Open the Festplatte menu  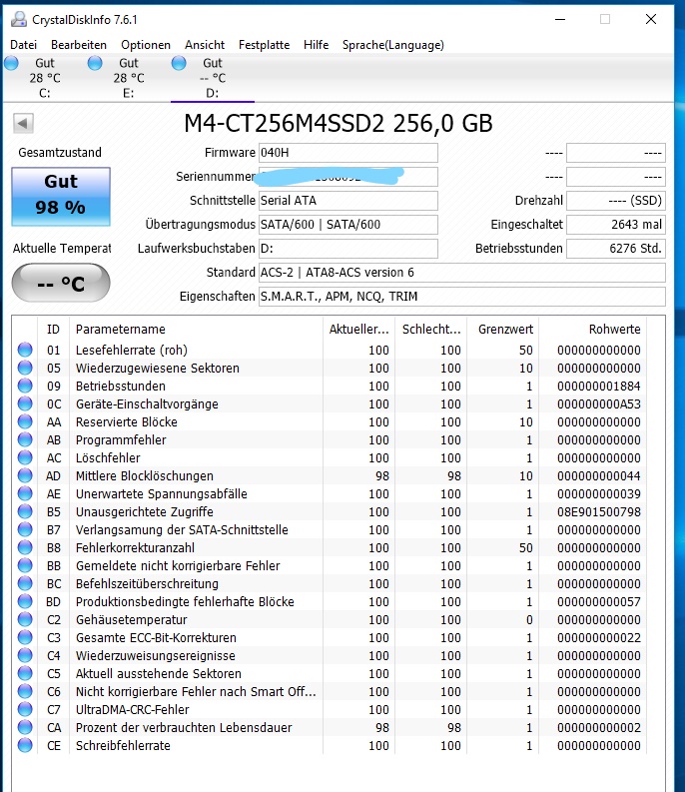point(265,45)
